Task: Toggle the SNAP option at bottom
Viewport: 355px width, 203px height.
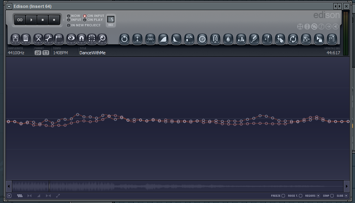Action: tap(328, 196)
